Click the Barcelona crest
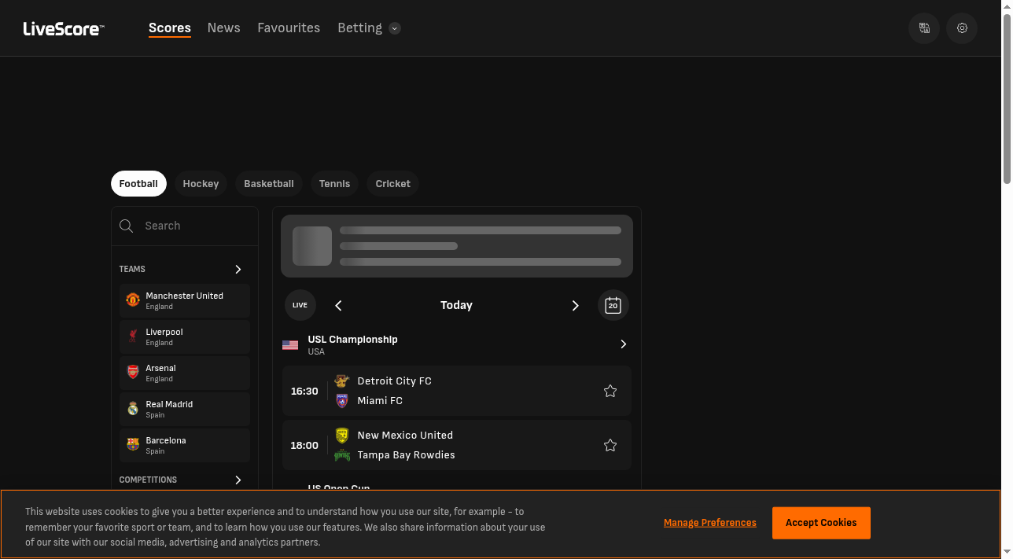 click(x=133, y=445)
